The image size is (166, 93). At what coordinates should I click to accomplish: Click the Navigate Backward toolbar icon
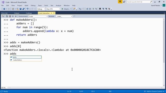pos(4,9)
